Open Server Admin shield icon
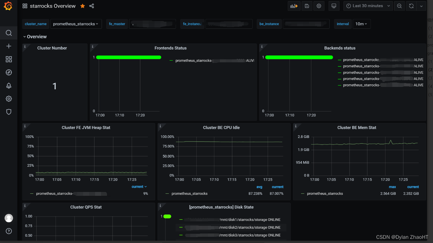The height and width of the screenshot is (243, 433). [9, 112]
